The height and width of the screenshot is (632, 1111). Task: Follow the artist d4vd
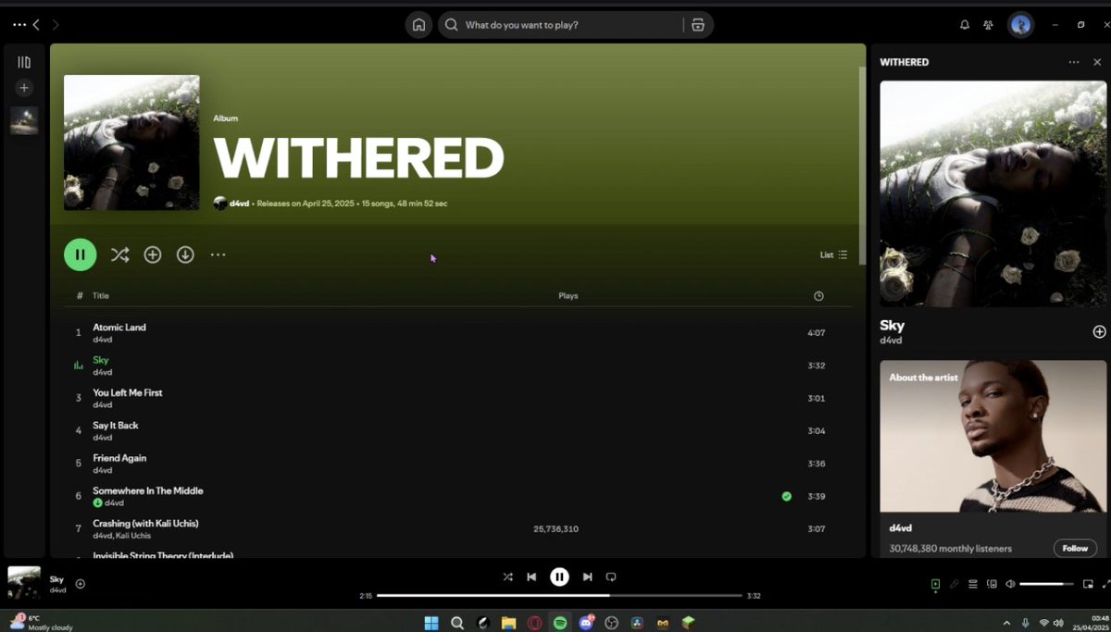1075,548
